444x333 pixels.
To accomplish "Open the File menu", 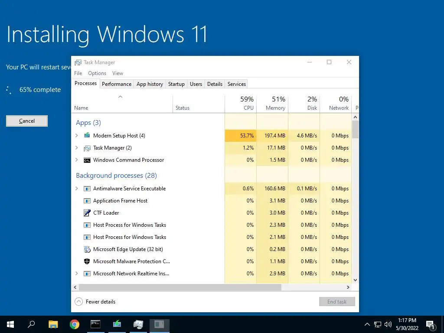I will (78, 73).
